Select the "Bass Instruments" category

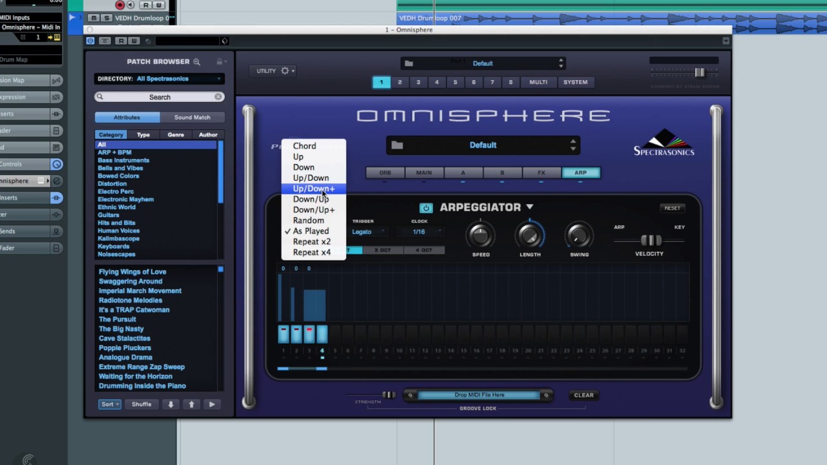pyautogui.click(x=123, y=160)
